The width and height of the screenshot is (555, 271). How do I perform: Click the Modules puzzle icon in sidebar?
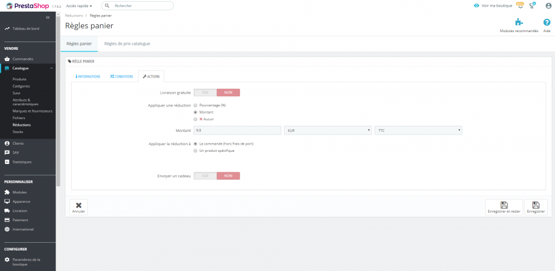click(7, 192)
